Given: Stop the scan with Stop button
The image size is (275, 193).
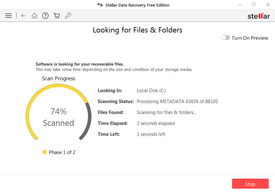Looking at the screenshot, I should coord(250,184).
